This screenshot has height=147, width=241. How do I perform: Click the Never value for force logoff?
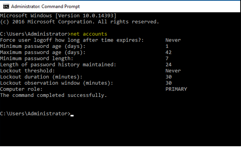pyautogui.click(x=173, y=40)
